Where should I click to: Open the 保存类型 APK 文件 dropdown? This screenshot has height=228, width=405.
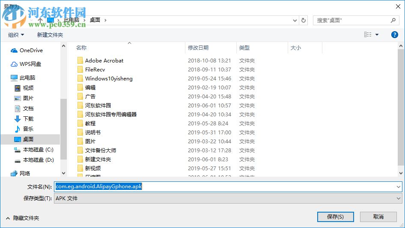pos(228,198)
